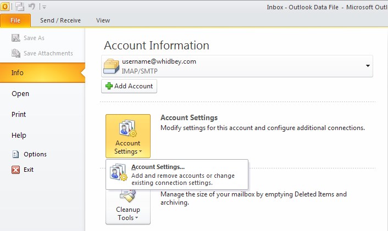Open the Customize Quick Access Toolbar dropdown
The width and height of the screenshot is (388, 231).
(x=44, y=7)
